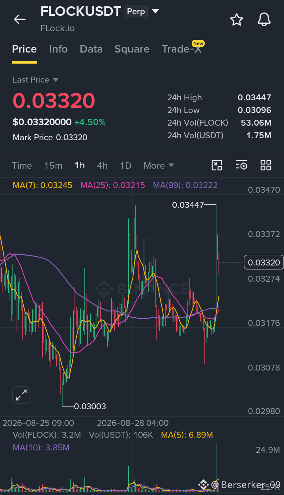This screenshot has height=495, width=284.
Task: Expand the More timeframes dropdown
Action: tap(159, 166)
